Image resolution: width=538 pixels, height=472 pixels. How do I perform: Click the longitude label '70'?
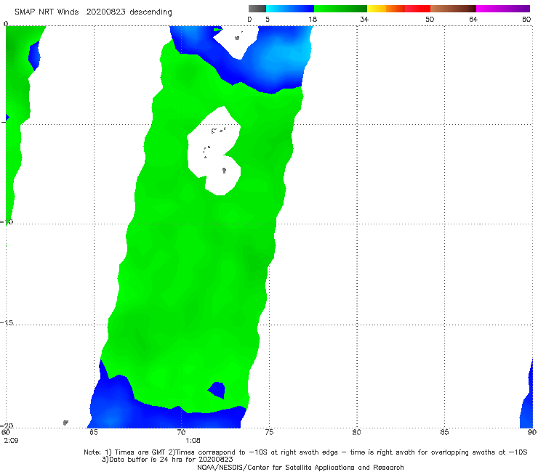click(x=181, y=432)
